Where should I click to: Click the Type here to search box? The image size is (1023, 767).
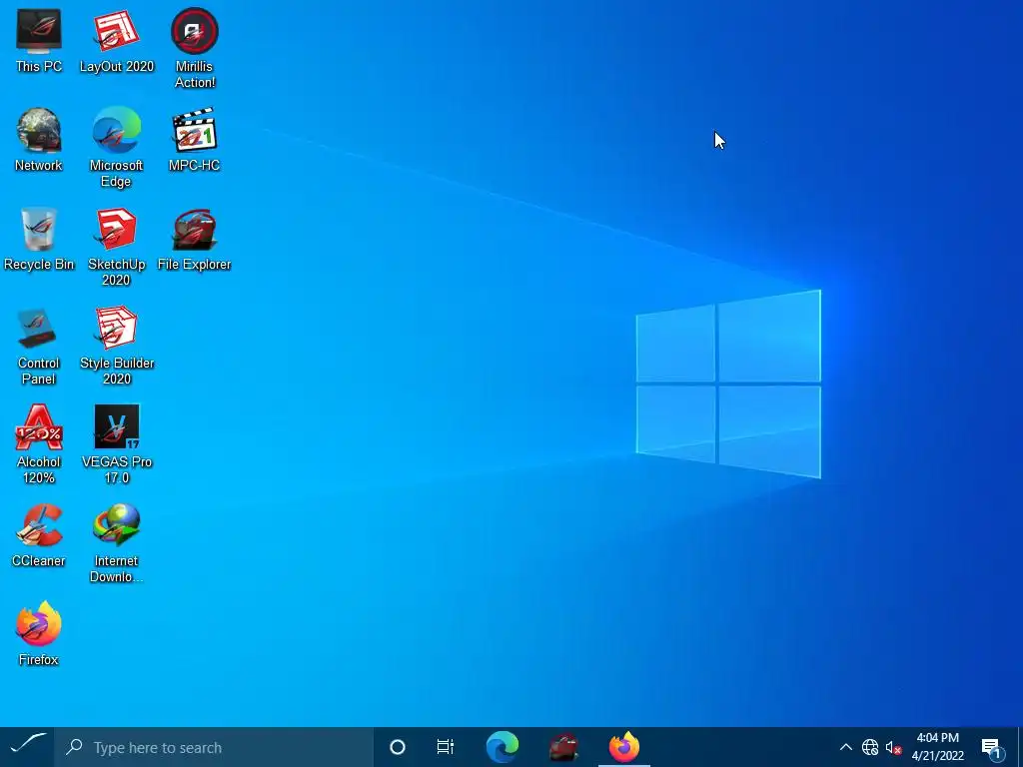tap(214, 747)
